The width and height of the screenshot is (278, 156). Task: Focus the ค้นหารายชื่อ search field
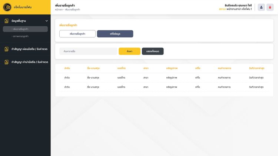(x=88, y=51)
